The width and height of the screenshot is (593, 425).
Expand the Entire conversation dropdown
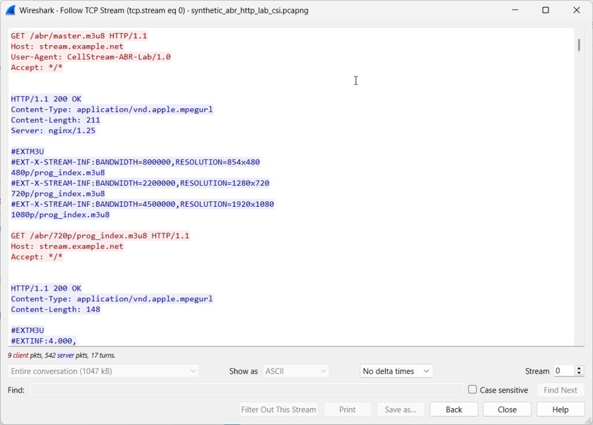point(104,371)
